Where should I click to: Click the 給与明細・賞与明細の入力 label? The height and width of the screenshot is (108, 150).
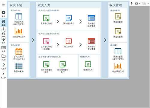[x=49, y=57]
